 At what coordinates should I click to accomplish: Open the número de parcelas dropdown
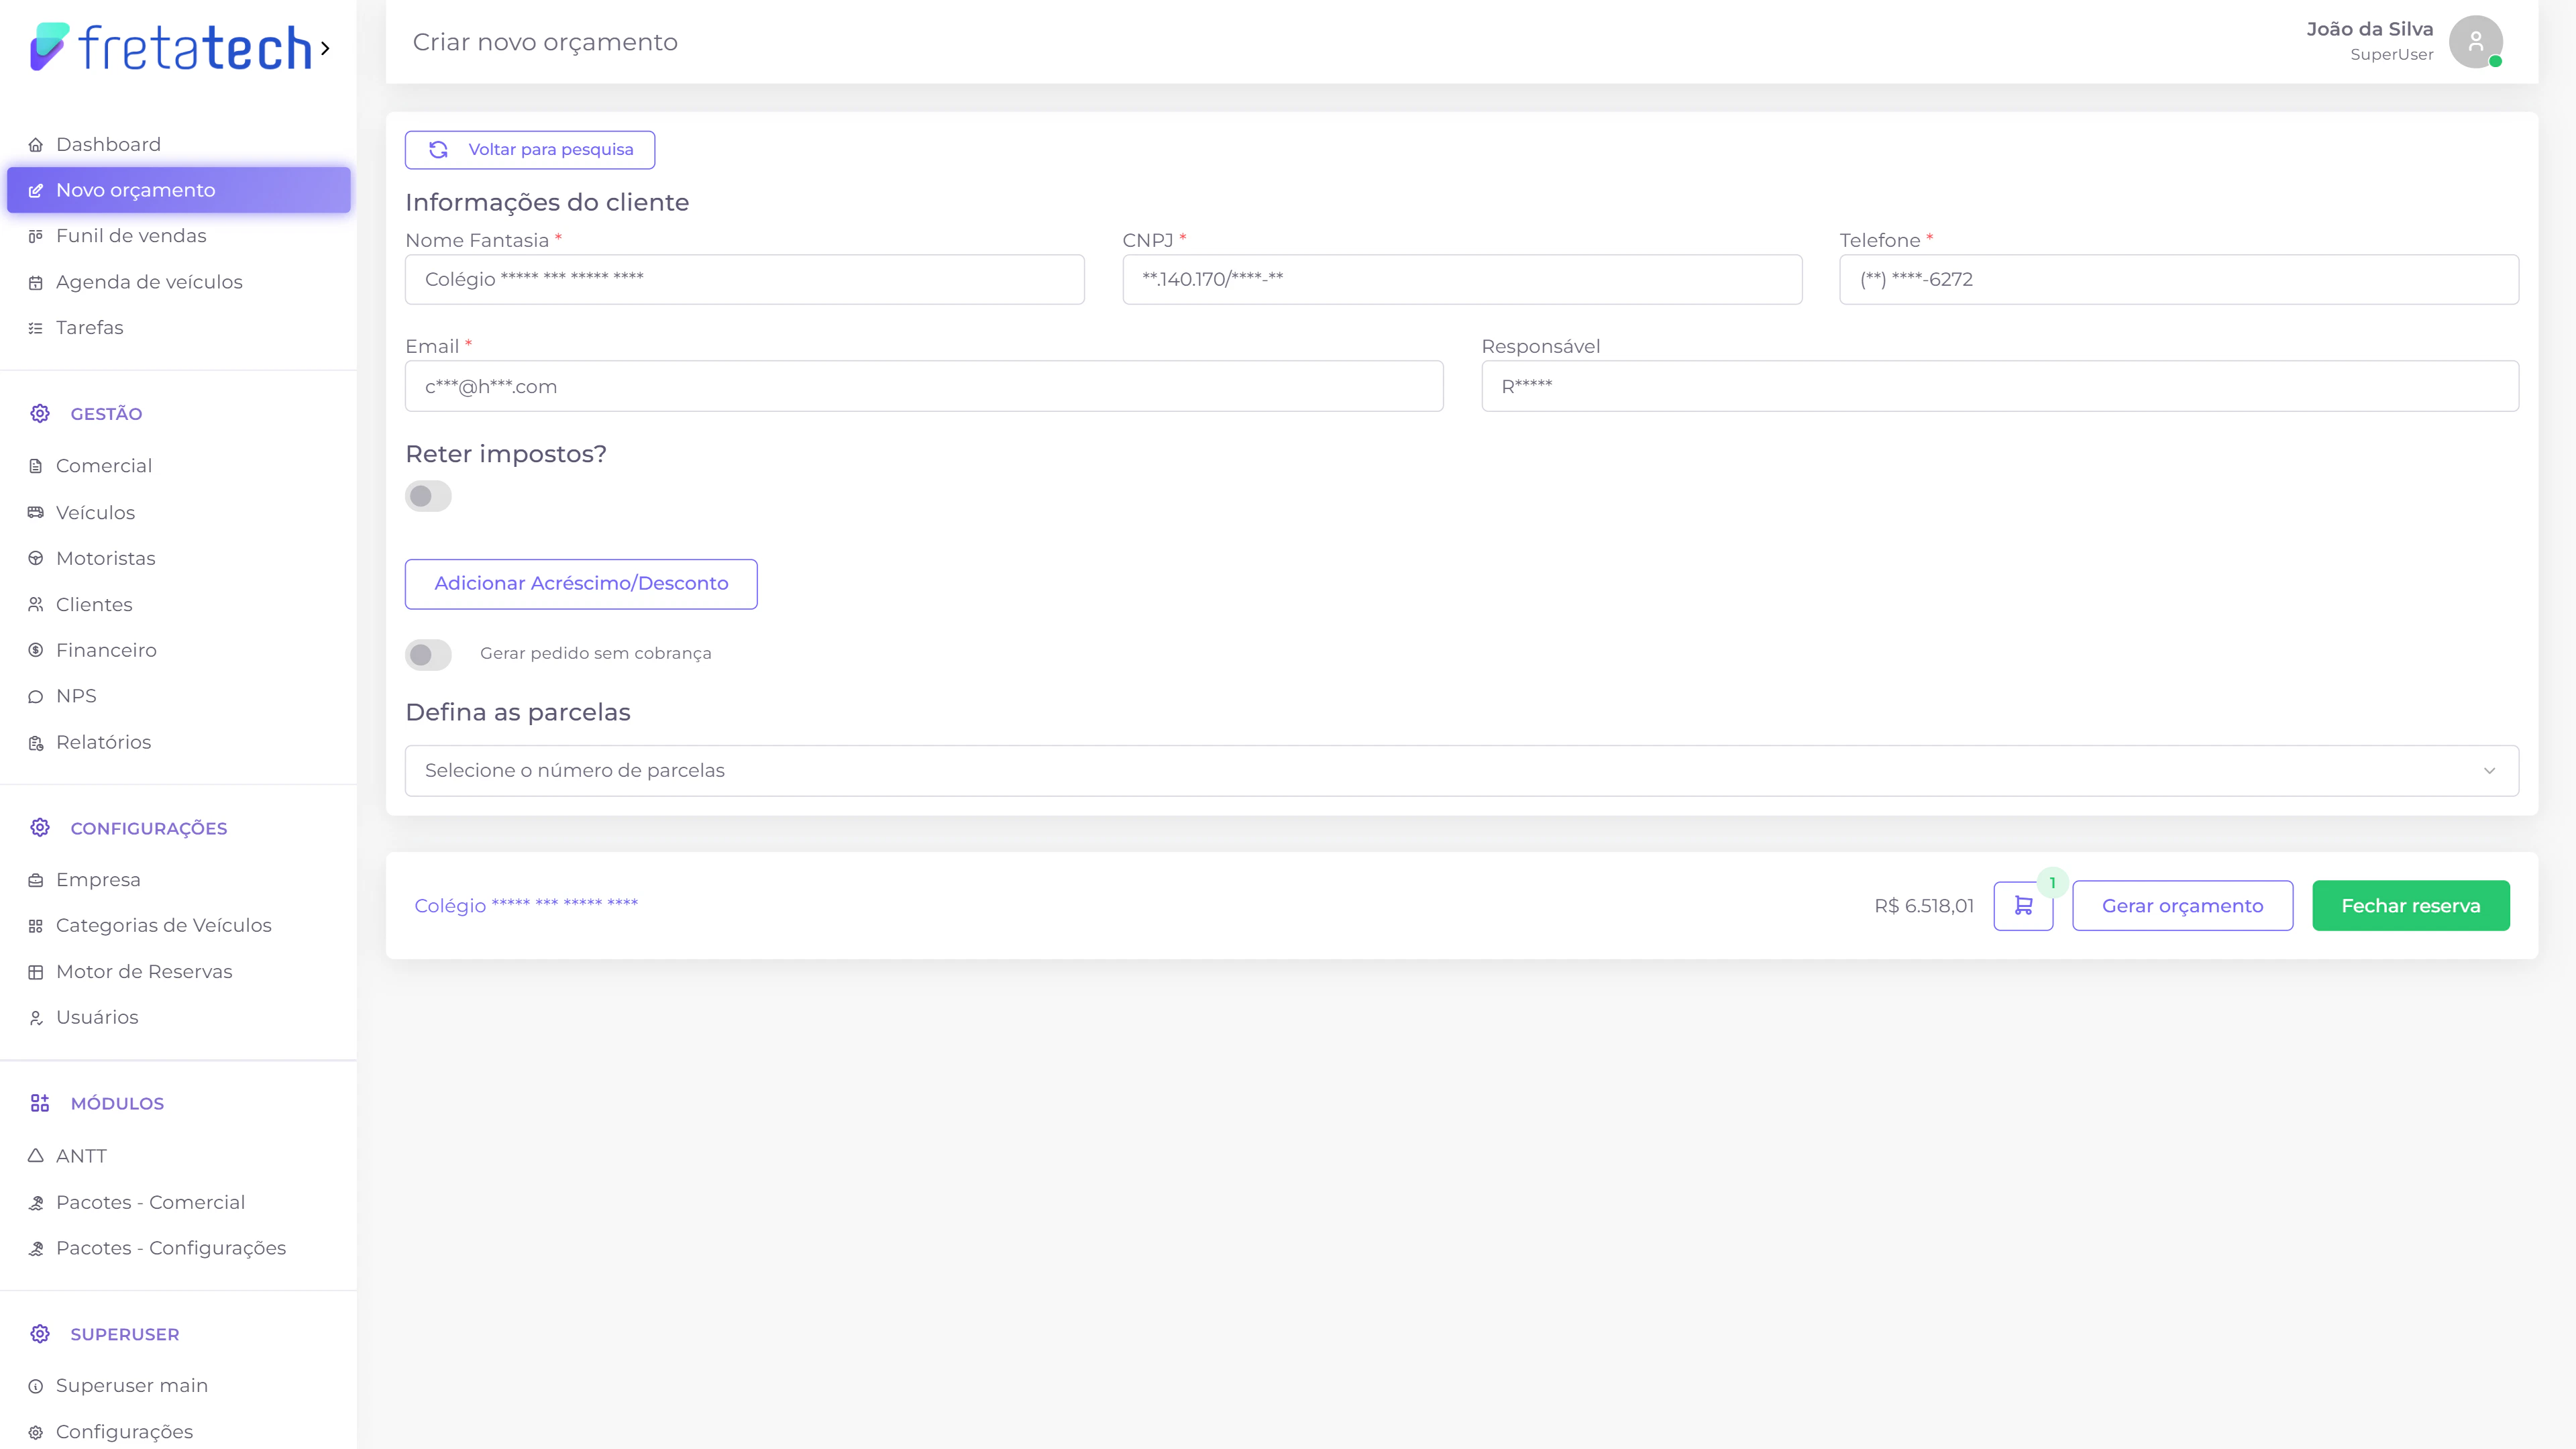click(x=1460, y=770)
